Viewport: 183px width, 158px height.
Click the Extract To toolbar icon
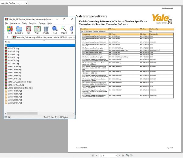(19, 30)
